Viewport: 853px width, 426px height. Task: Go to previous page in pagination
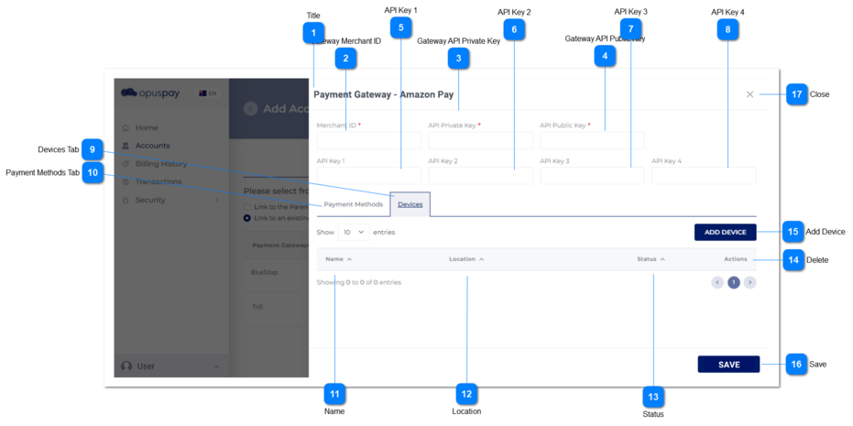(717, 282)
